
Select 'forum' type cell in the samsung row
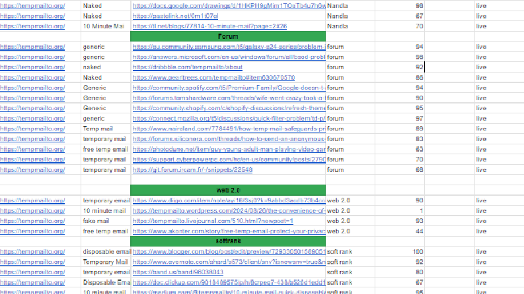coord(350,47)
